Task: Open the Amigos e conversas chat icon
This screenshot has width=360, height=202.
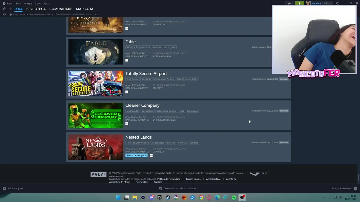Action: point(355,189)
